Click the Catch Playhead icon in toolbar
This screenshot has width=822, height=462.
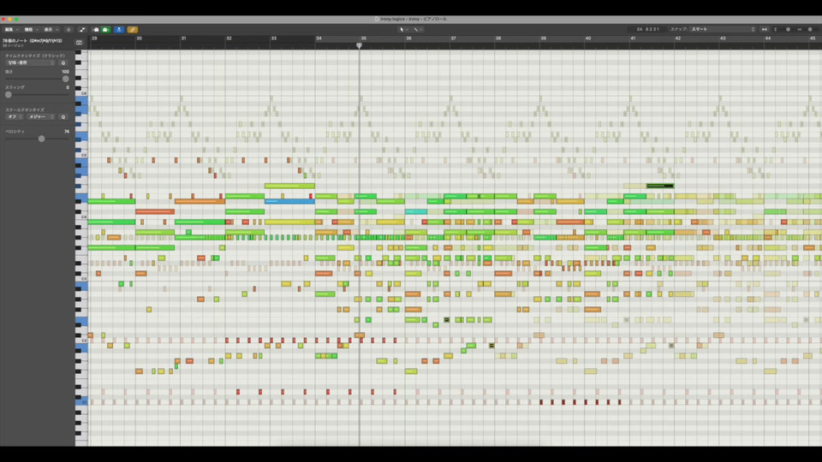[68, 30]
